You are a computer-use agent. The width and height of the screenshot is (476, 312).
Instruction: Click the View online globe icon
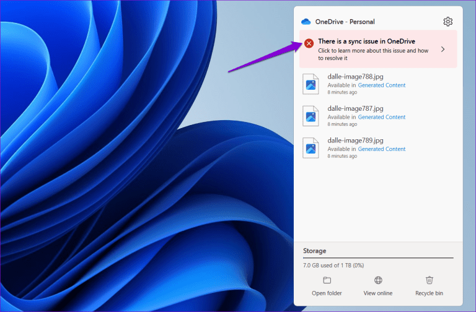378,280
